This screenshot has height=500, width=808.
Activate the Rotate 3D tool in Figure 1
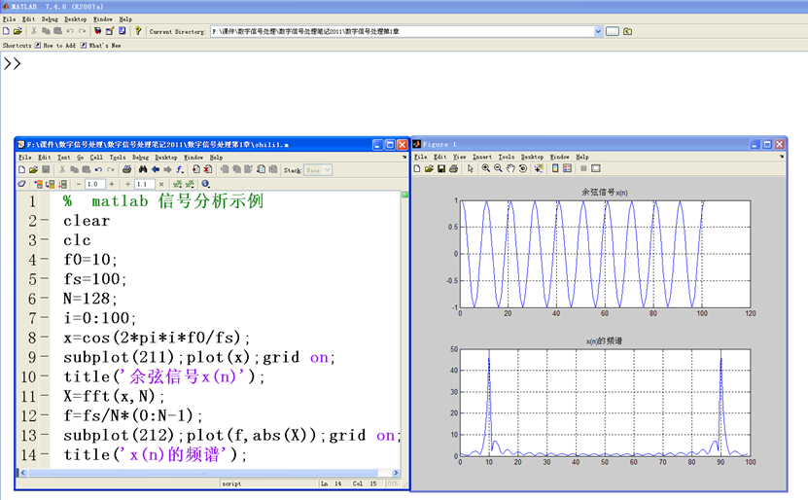[523, 168]
